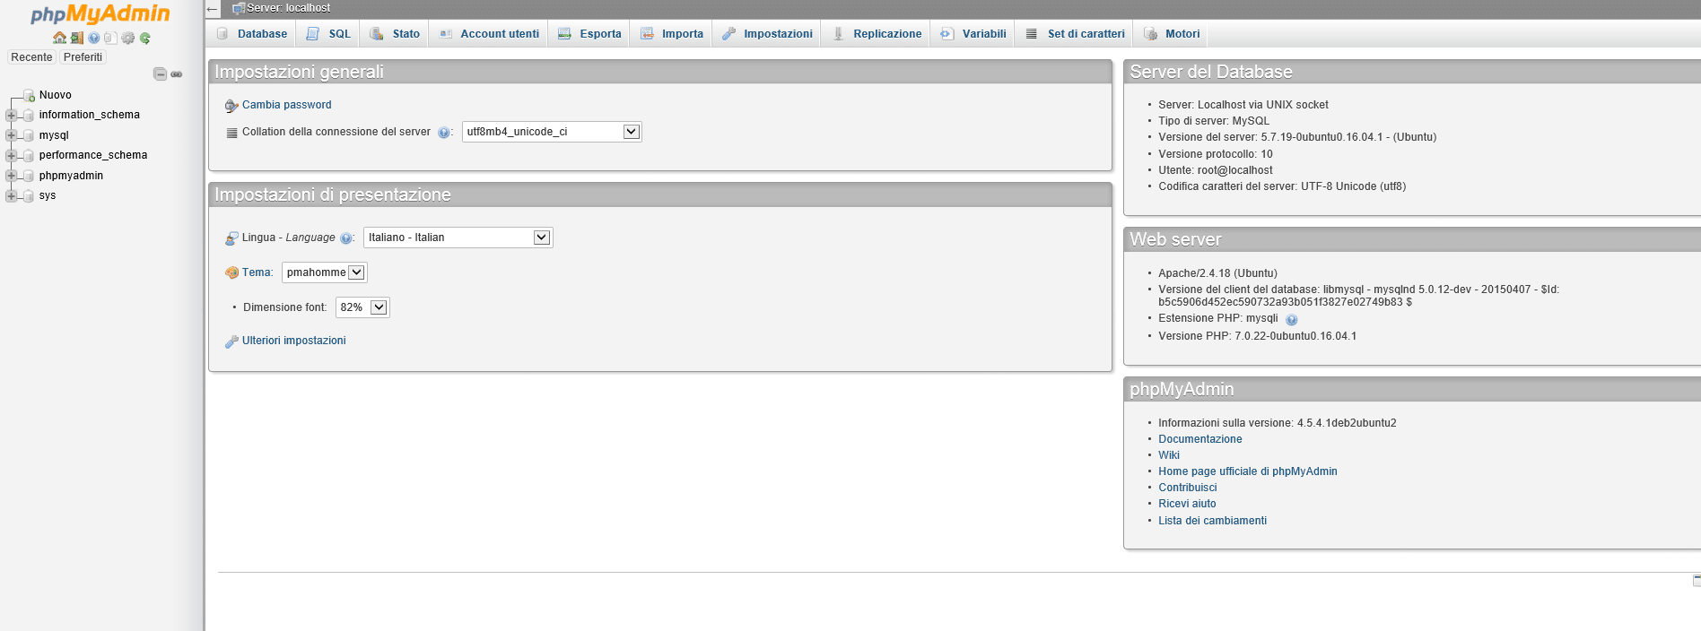Open the Replicazione tab
This screenshot has width=1701, height=631.
pyautogui.click(x=877, y=34)
